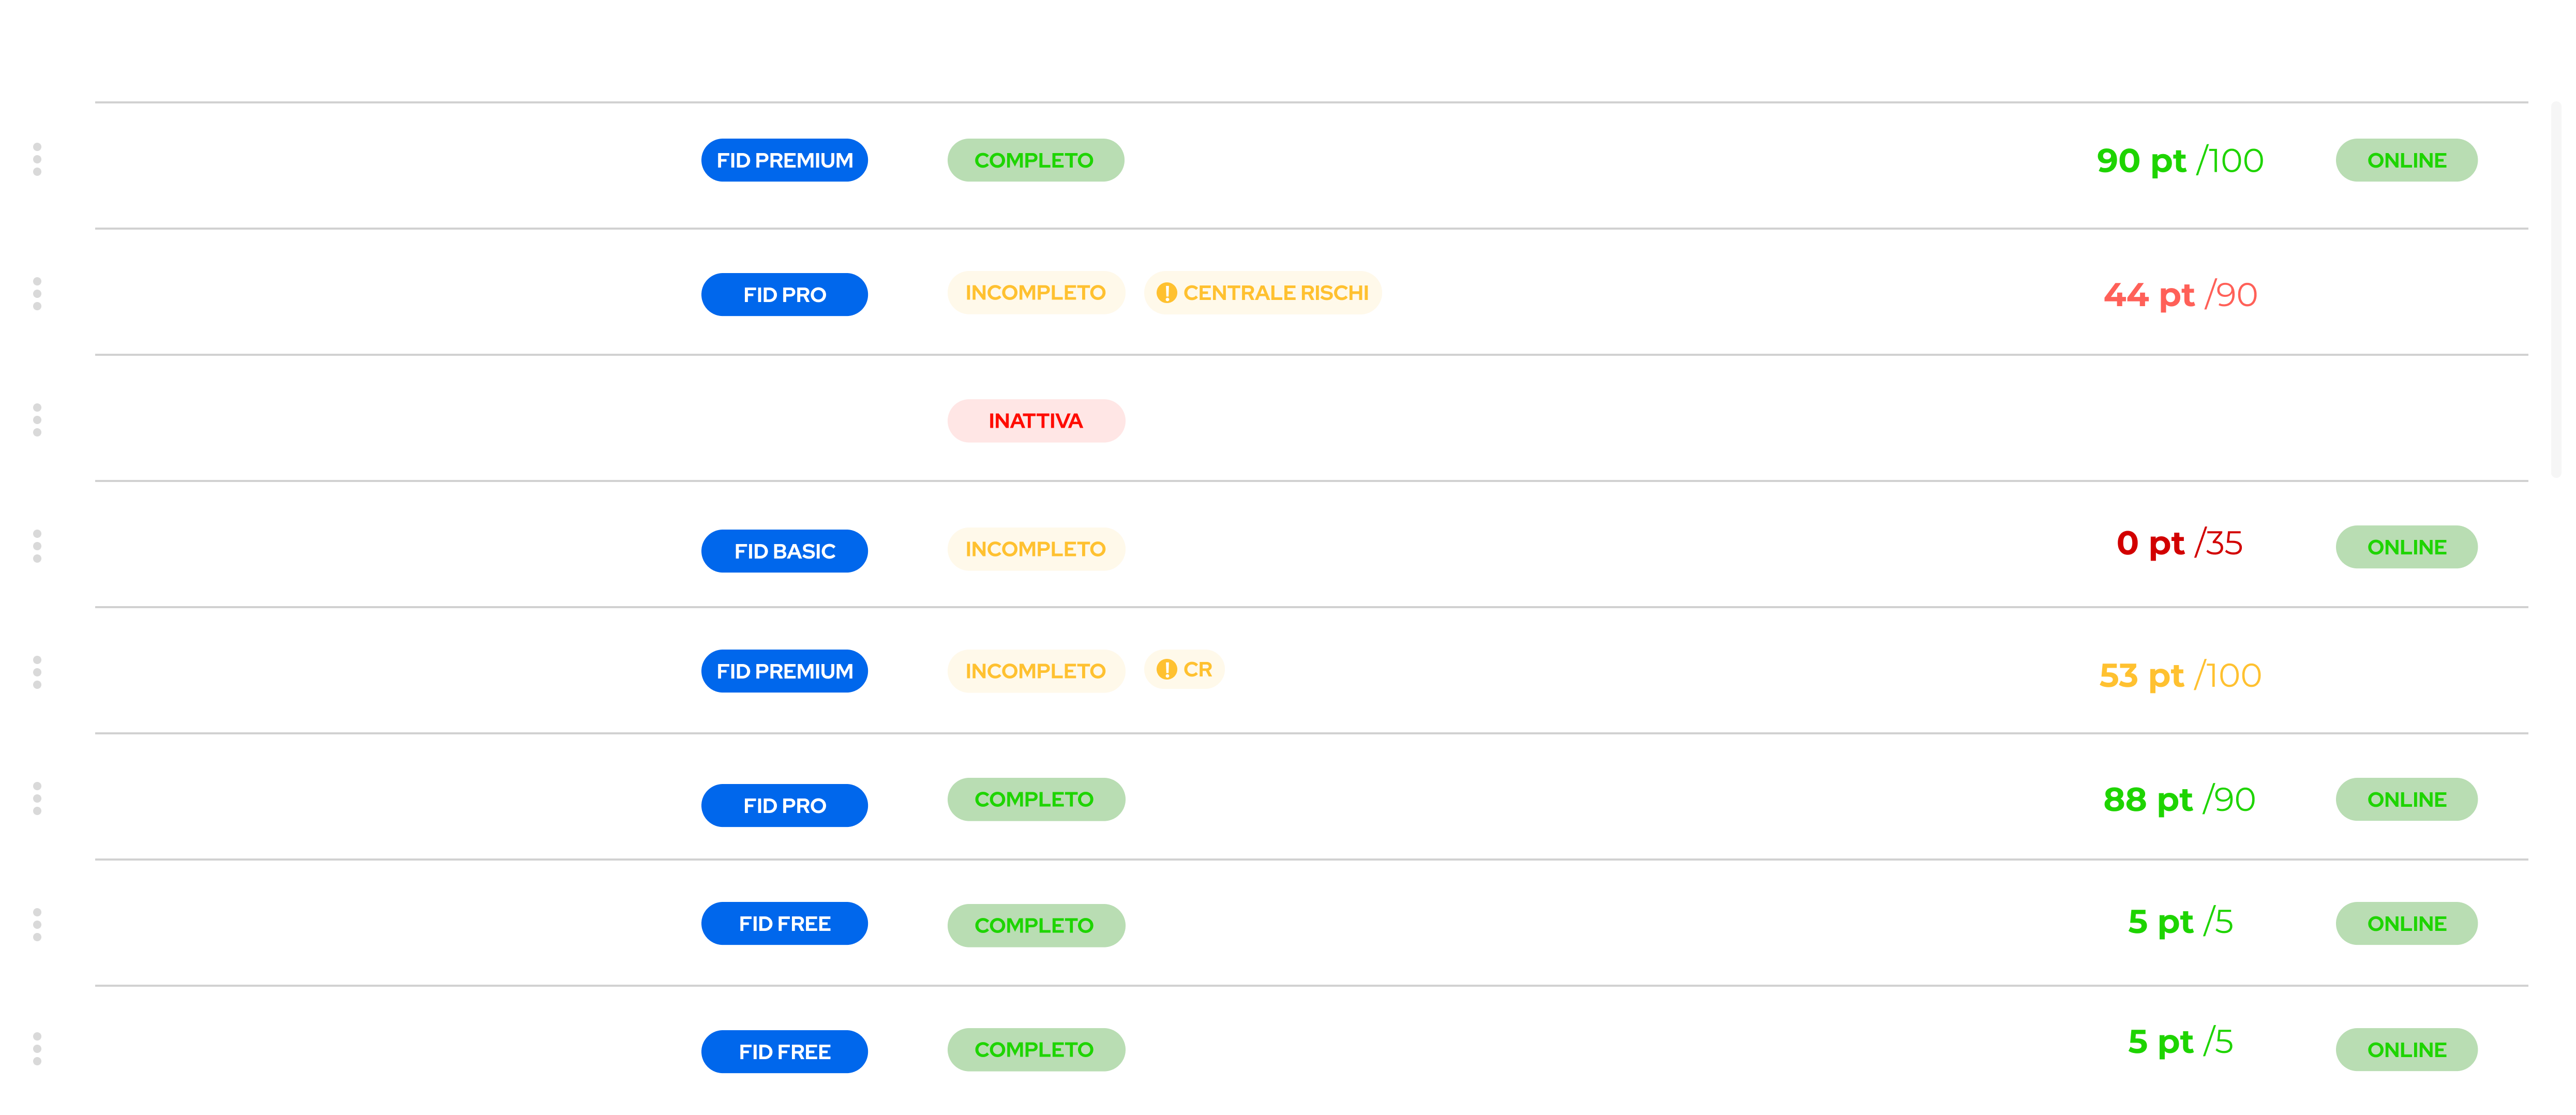This screenshot has height=1115, width=2576.
Task: Click the ONLINE badge in the 90 pt row
Action: point(2406,160)
